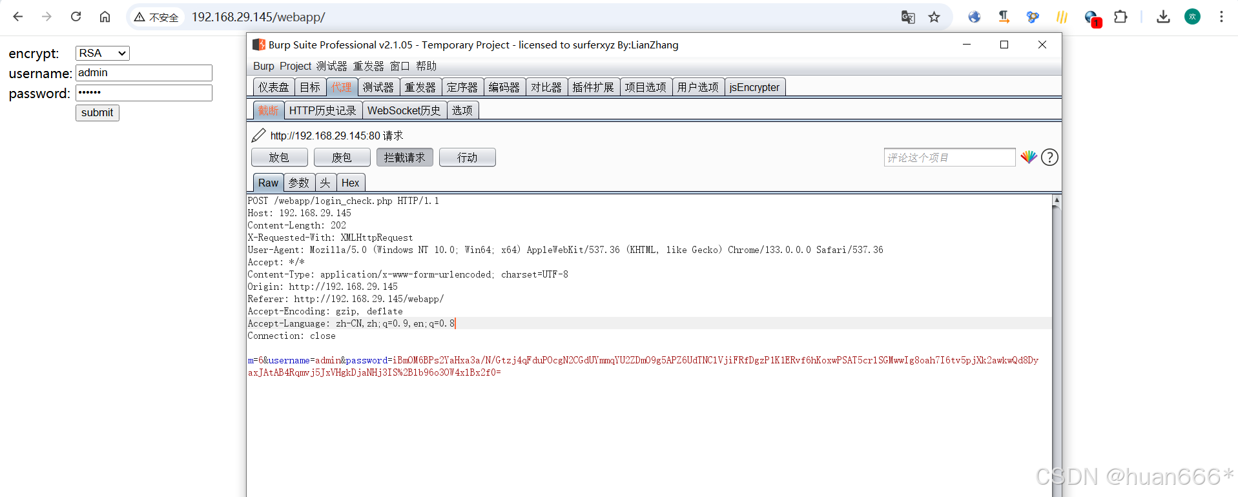Select the 头 headers view tab
The height and width of the screenshot is (497, 1238).
pos(325,183)
